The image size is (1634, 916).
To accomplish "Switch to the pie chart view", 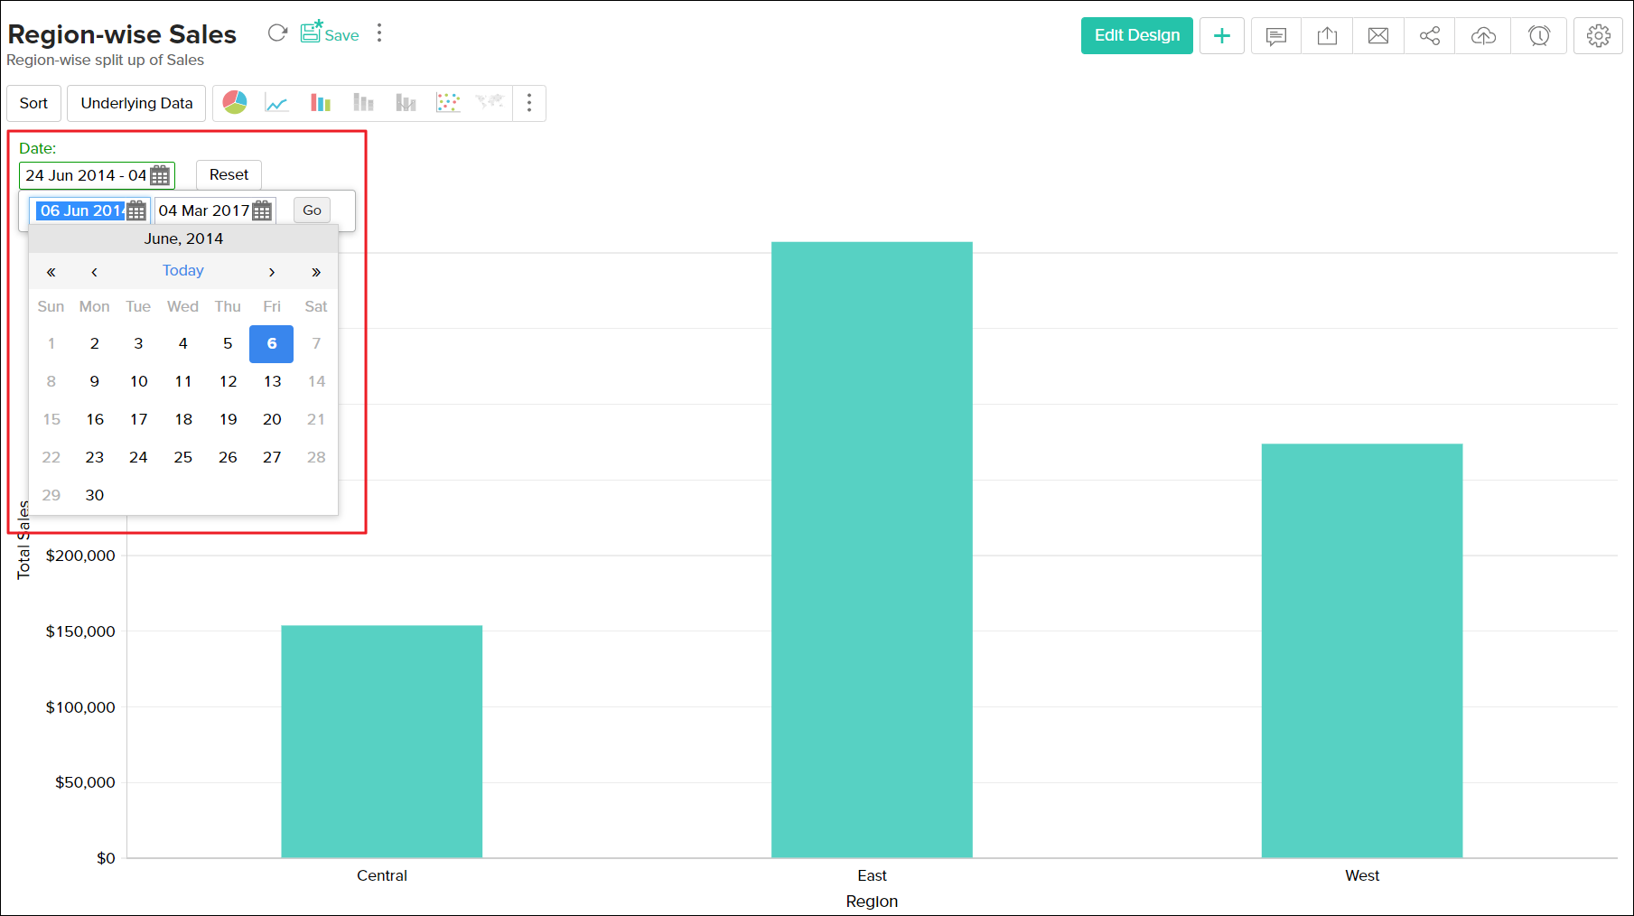I will [235, 102].
